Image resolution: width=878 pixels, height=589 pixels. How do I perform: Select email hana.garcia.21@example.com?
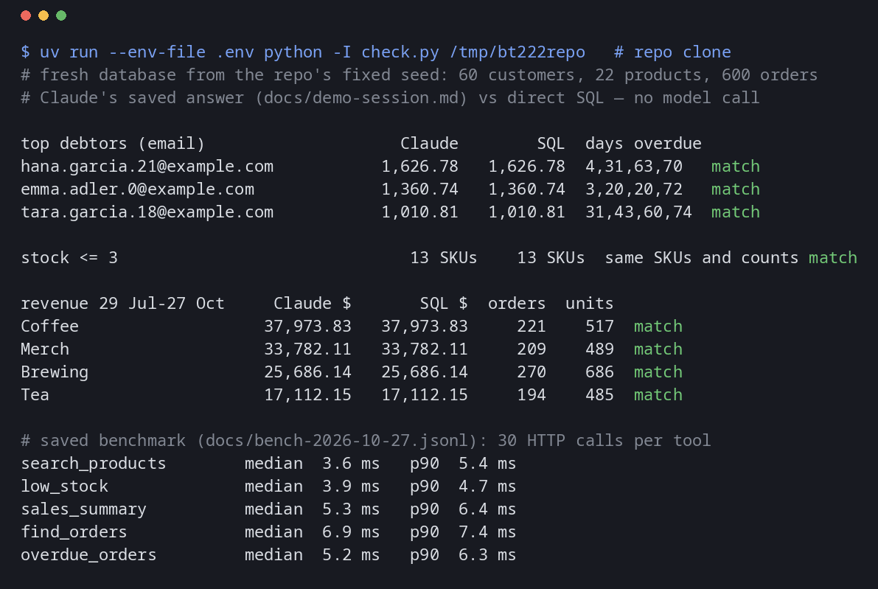147,167
